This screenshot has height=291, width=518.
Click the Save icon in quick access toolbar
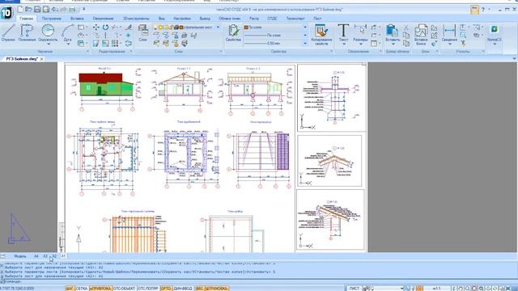pos(37,9)
